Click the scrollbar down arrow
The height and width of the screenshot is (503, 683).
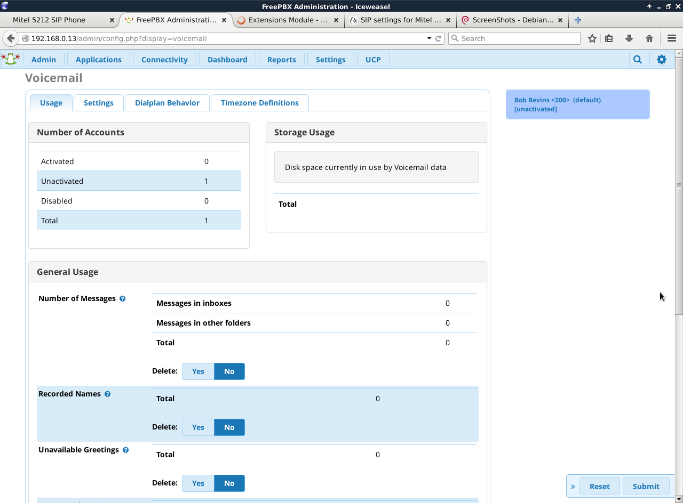[x=679, y=499]
